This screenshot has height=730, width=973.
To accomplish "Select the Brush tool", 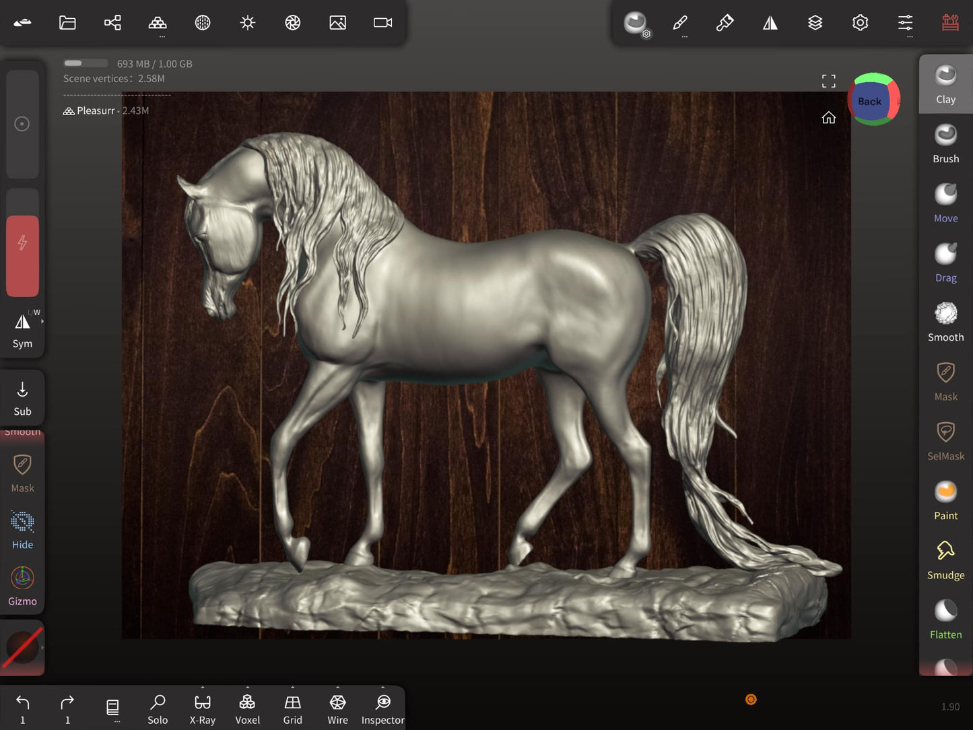I will tap(945, 144).
